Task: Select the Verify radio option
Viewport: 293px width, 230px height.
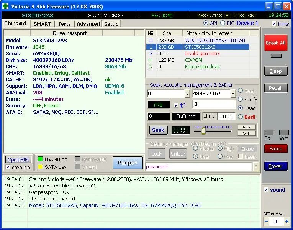Action: tap(240, 99)
